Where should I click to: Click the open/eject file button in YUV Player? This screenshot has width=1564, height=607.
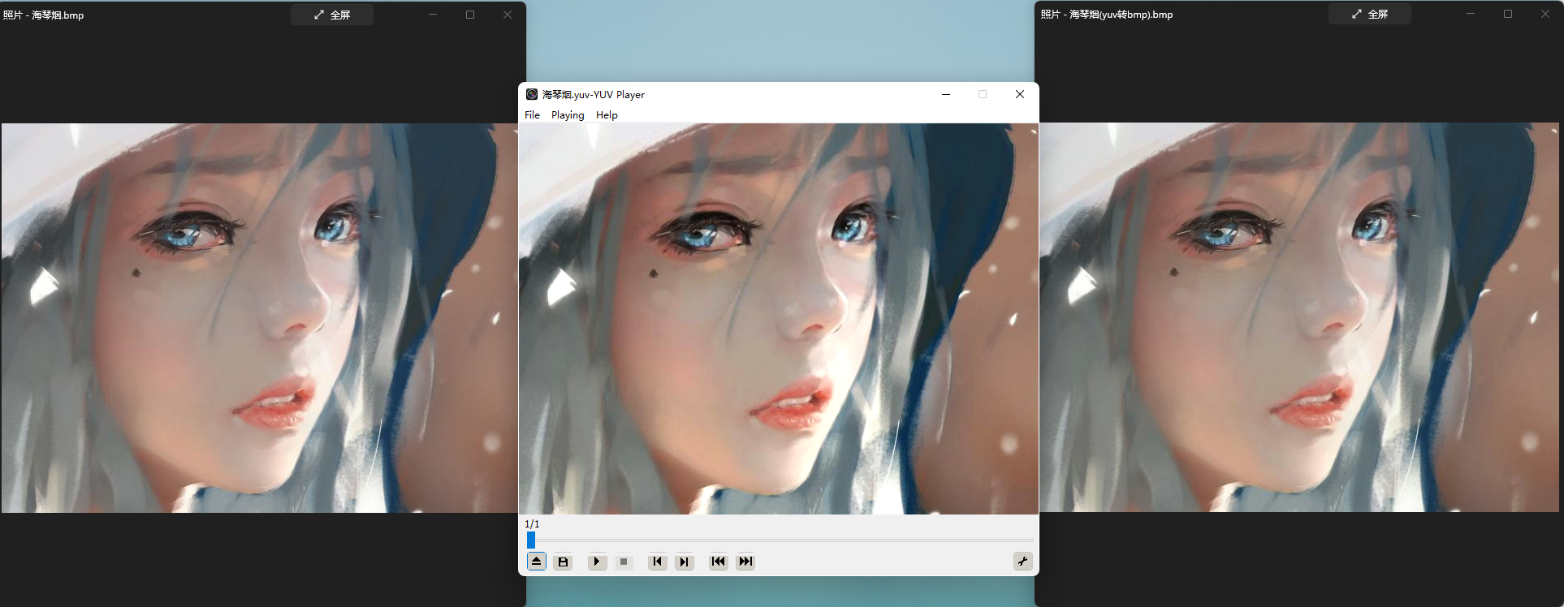coord(536,562)
